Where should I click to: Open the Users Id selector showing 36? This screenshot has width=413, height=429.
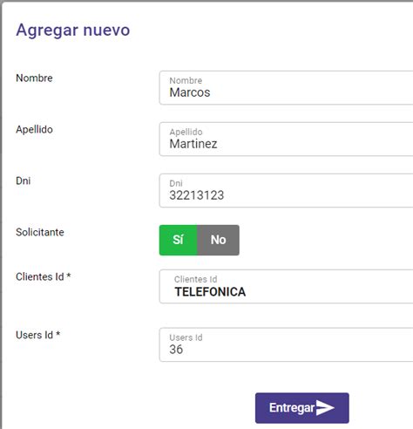(286, 344)
